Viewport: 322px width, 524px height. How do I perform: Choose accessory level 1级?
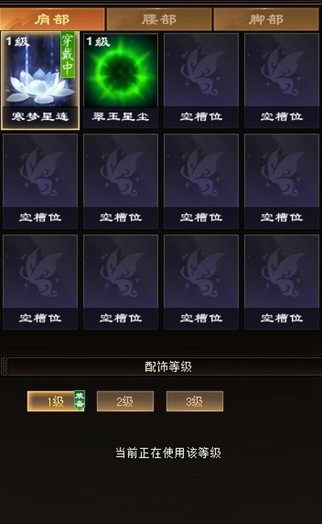(x=55, y=401)
